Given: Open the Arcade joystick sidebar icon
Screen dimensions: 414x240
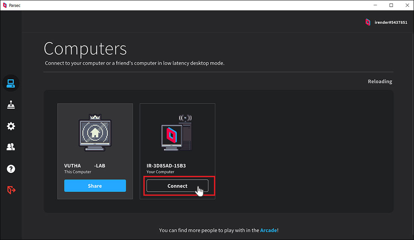Looking at the screenshot, I should pyautogui.click(x=11, y=105).
